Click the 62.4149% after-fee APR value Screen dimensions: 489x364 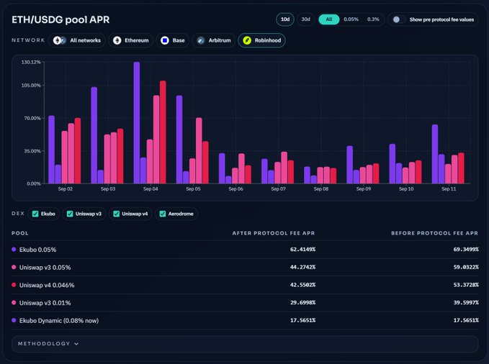tap(302, 250)
